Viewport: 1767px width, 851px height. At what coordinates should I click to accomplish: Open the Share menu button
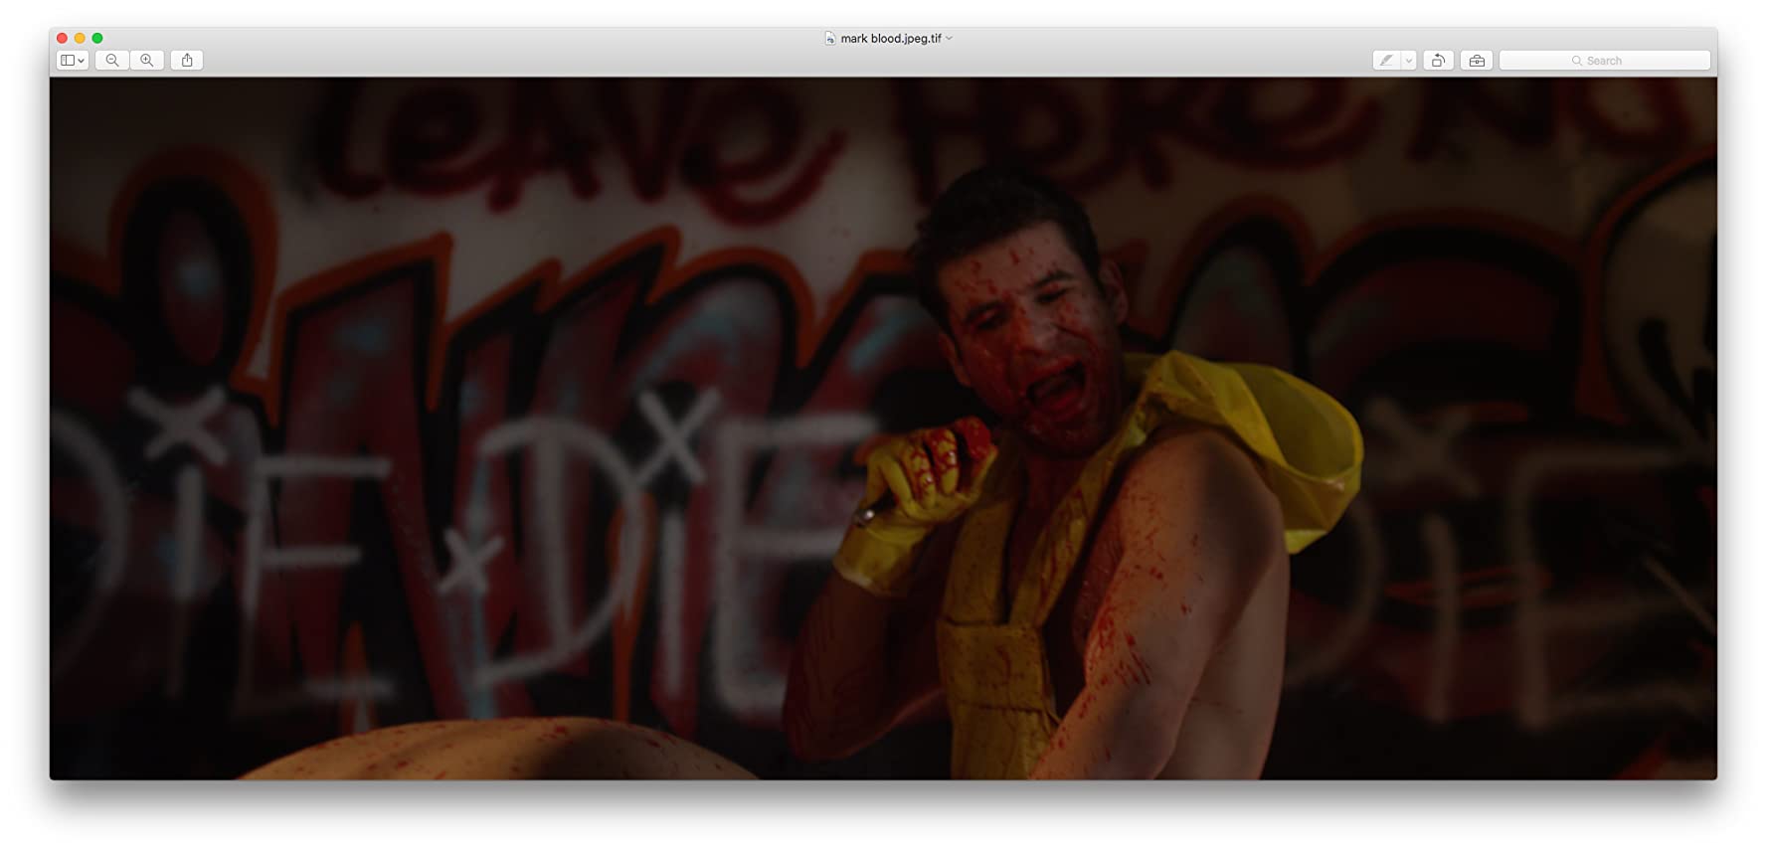[x=187, y=61]
